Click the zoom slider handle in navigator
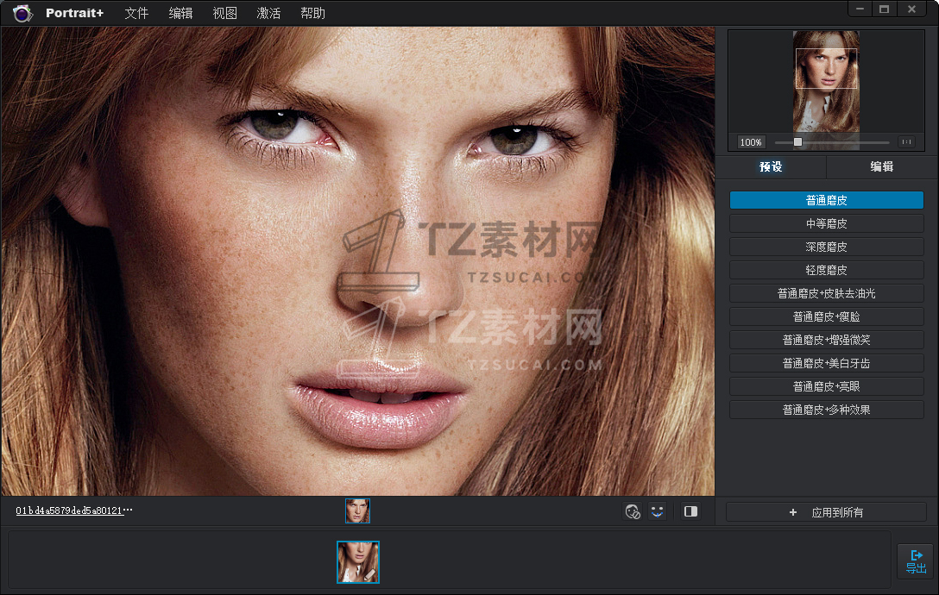The height and width of the screenshot is (595, 939). pyautogui.click(x=797, y=142)
